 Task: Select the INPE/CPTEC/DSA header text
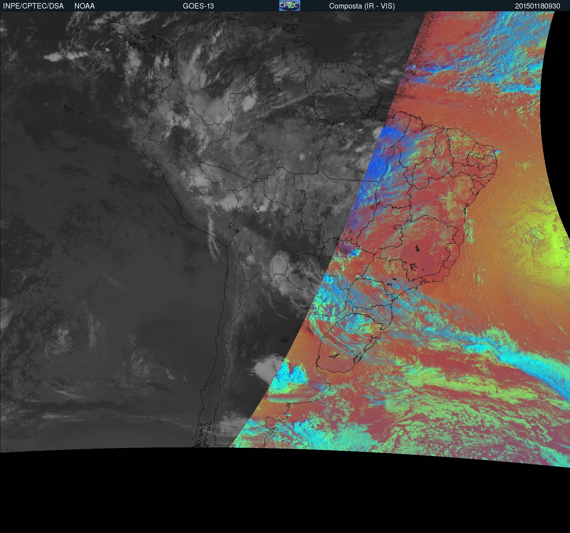33,6
